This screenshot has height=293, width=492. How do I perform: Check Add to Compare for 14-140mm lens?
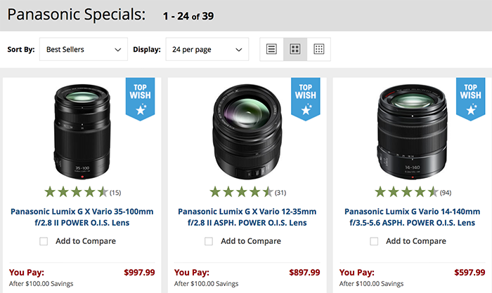point(374,241)
